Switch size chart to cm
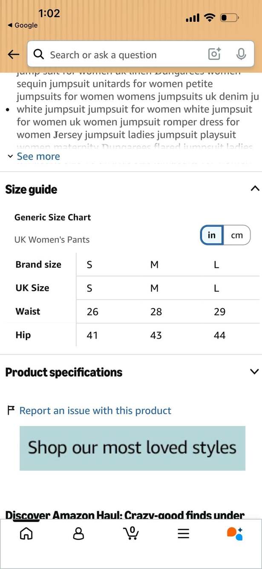 [x=237, y=235]
